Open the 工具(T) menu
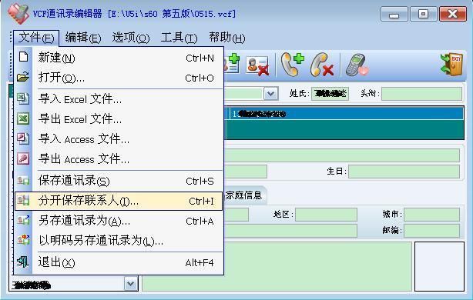The width and height of the screenshot is (473, 300). pyautogui.click(x=179, y=38)
